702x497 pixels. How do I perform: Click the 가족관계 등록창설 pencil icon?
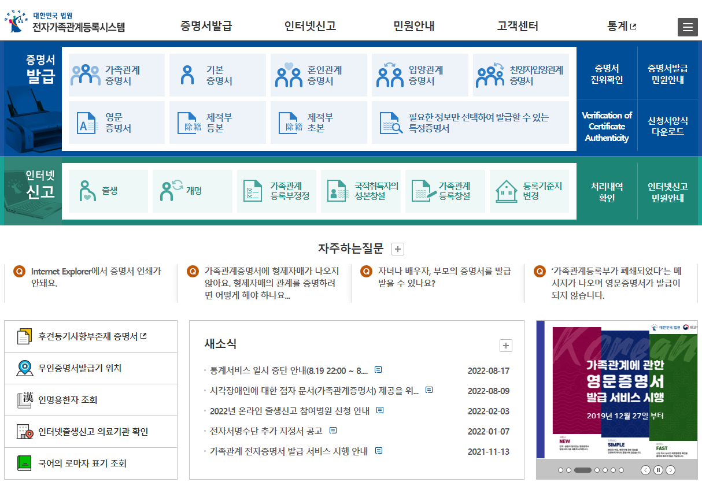424,191
